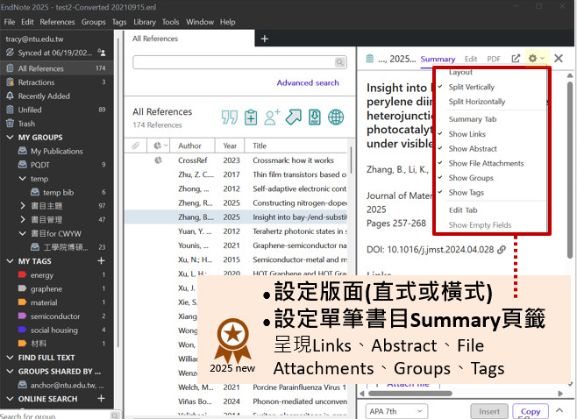
Task: Open the Tools menu
Action: tap(170, 22)
